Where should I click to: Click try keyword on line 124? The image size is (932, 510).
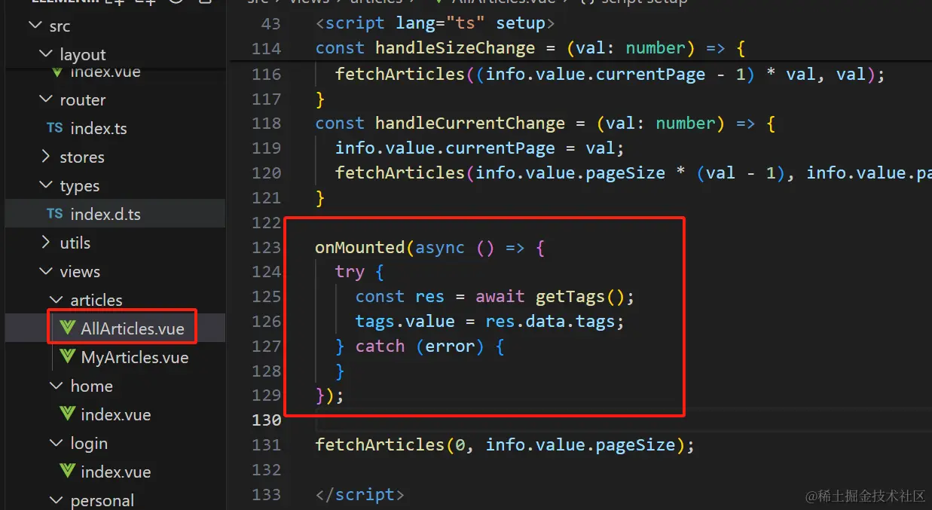(x=350, y=272)
